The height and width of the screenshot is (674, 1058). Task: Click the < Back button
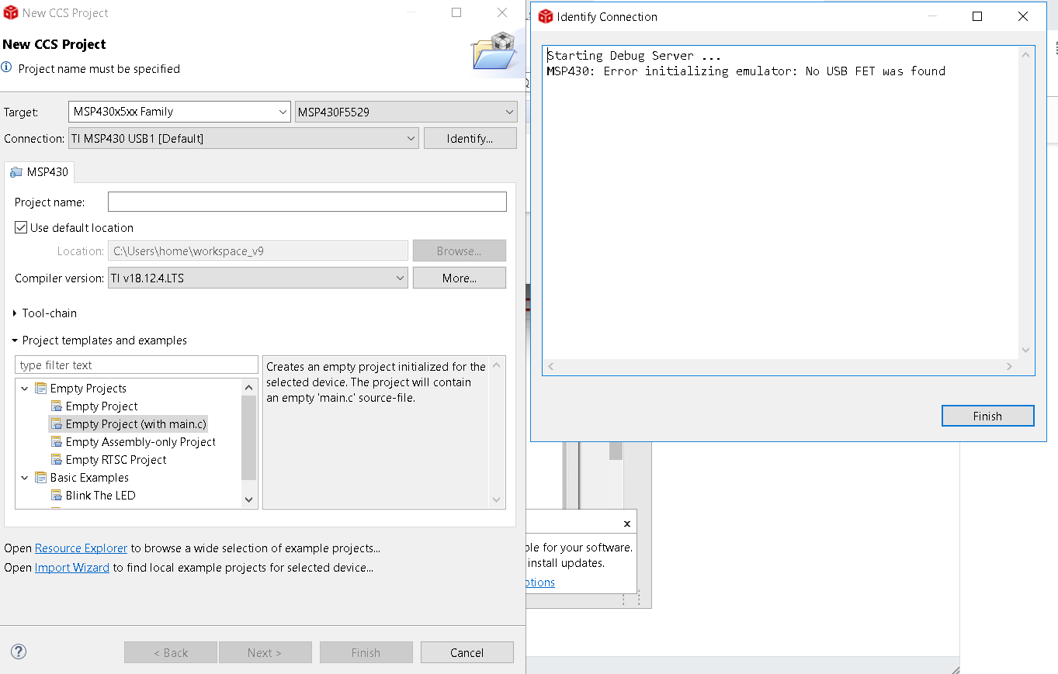[x=171, y=652]
